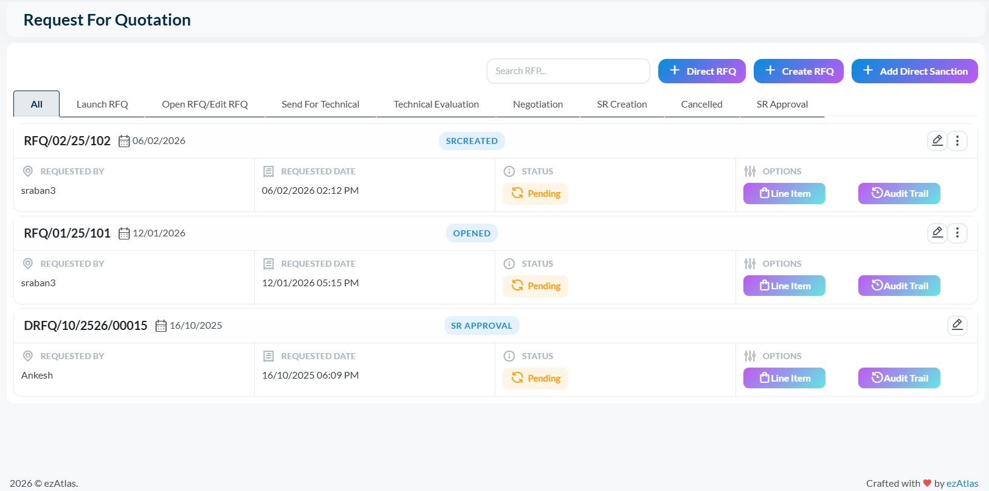The height and width of the screenshot is (491, 989).
Task: Expand three-dot menu for RFQ/01/25/101
Action: [957, 233]
